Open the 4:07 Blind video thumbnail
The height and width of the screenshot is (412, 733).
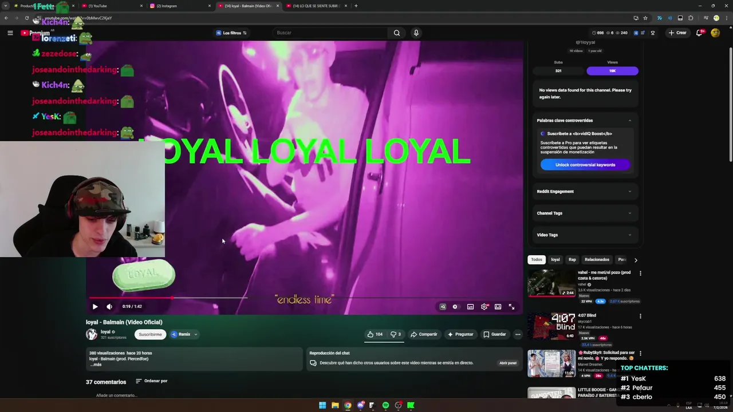pos(551,326)
